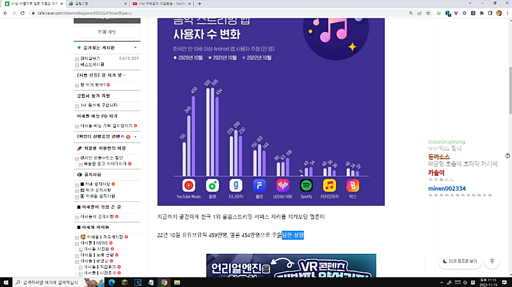512x287 pixels.
Task: Click the minen002334 chat username
Action: (447, 189)
